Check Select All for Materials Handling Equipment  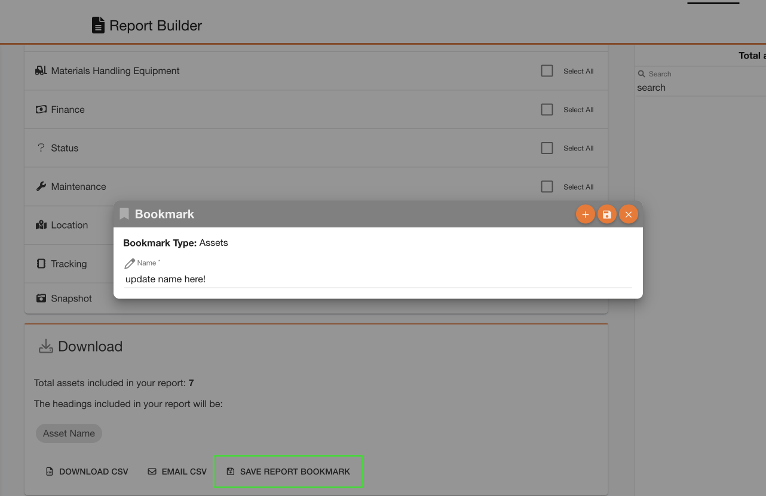click(x=547, y=71)
